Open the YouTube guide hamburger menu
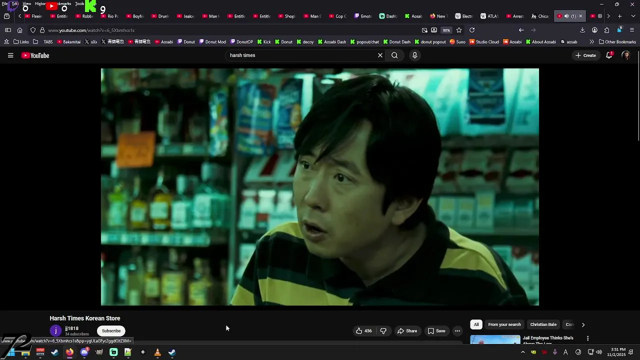 click(10, 55)
